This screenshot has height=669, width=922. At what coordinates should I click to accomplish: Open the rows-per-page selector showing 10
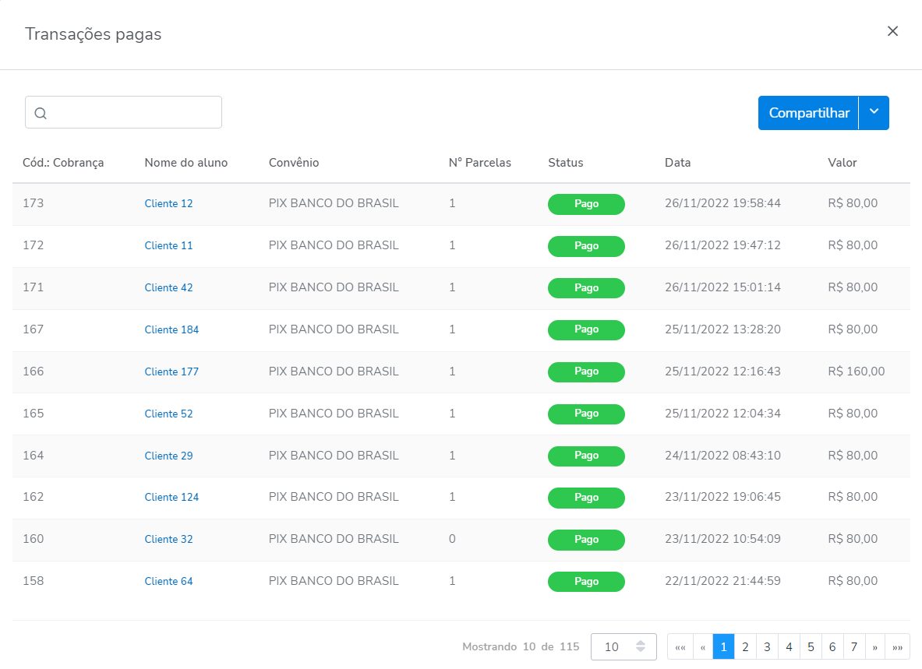[x=613, y=646]
